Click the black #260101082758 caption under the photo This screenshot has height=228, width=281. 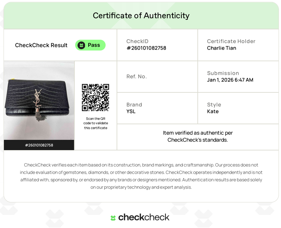click(x=39, y=145)
